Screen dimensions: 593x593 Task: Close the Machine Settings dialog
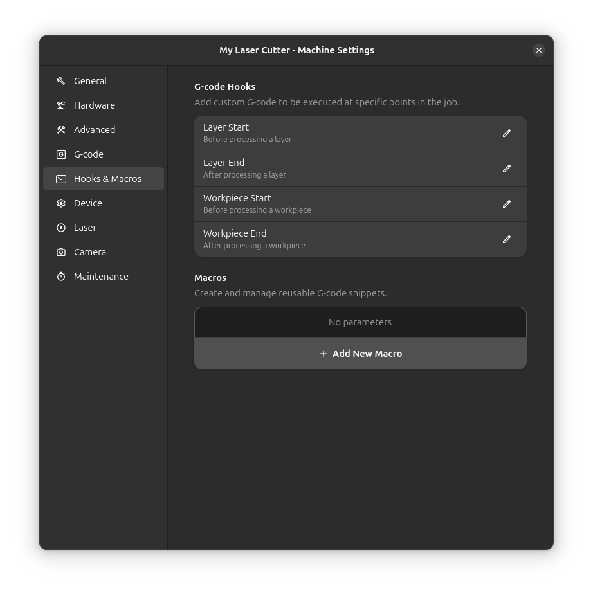[539, 50]
